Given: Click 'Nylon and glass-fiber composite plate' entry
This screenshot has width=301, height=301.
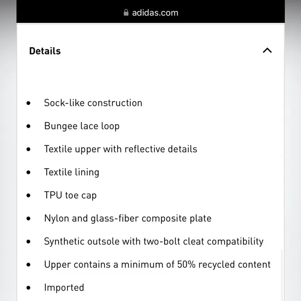Looking at the screenshot, I should coord(128,218).
